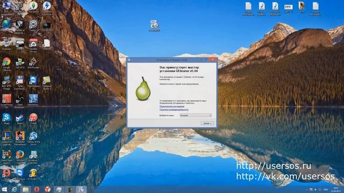Open the Heroes of Might & Magic shortcut
344x193 pixels.
[x=20, y=26]
